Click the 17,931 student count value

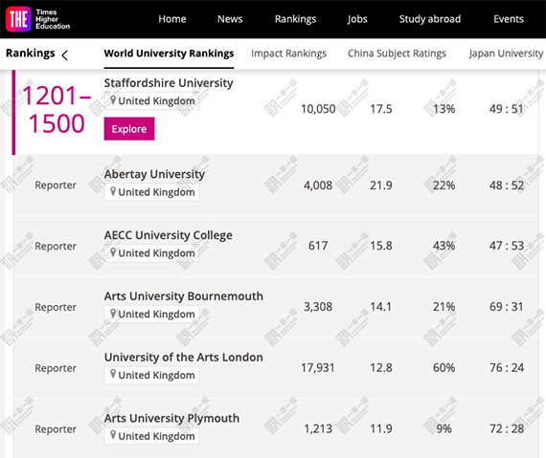(318, 368)
